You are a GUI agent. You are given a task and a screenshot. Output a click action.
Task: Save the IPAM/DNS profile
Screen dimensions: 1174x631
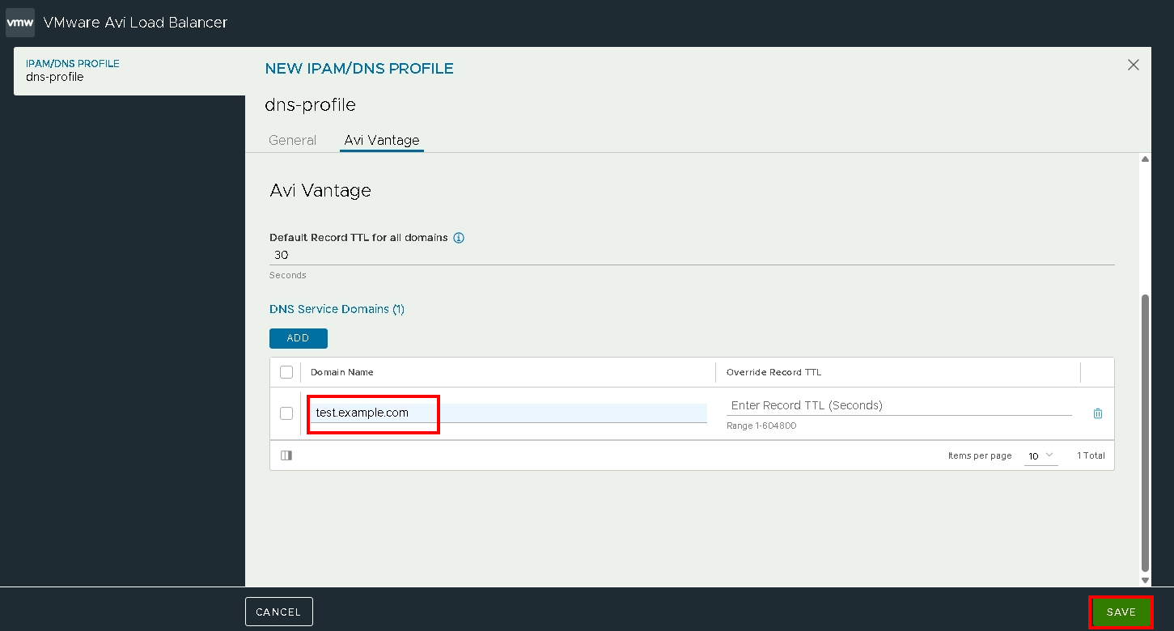[x=1121, y=612]
